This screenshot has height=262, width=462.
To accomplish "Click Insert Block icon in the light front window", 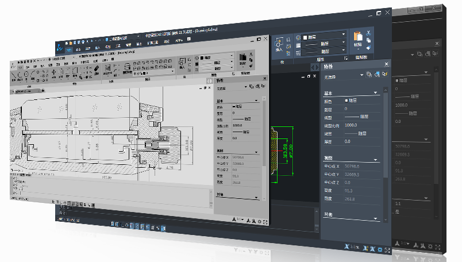I will [x=182, y=63].
